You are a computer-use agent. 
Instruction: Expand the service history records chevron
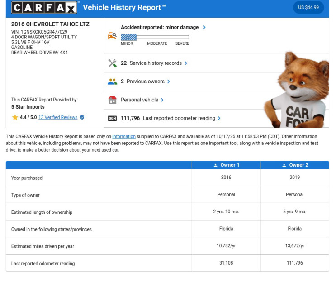(x=186, y=63)
